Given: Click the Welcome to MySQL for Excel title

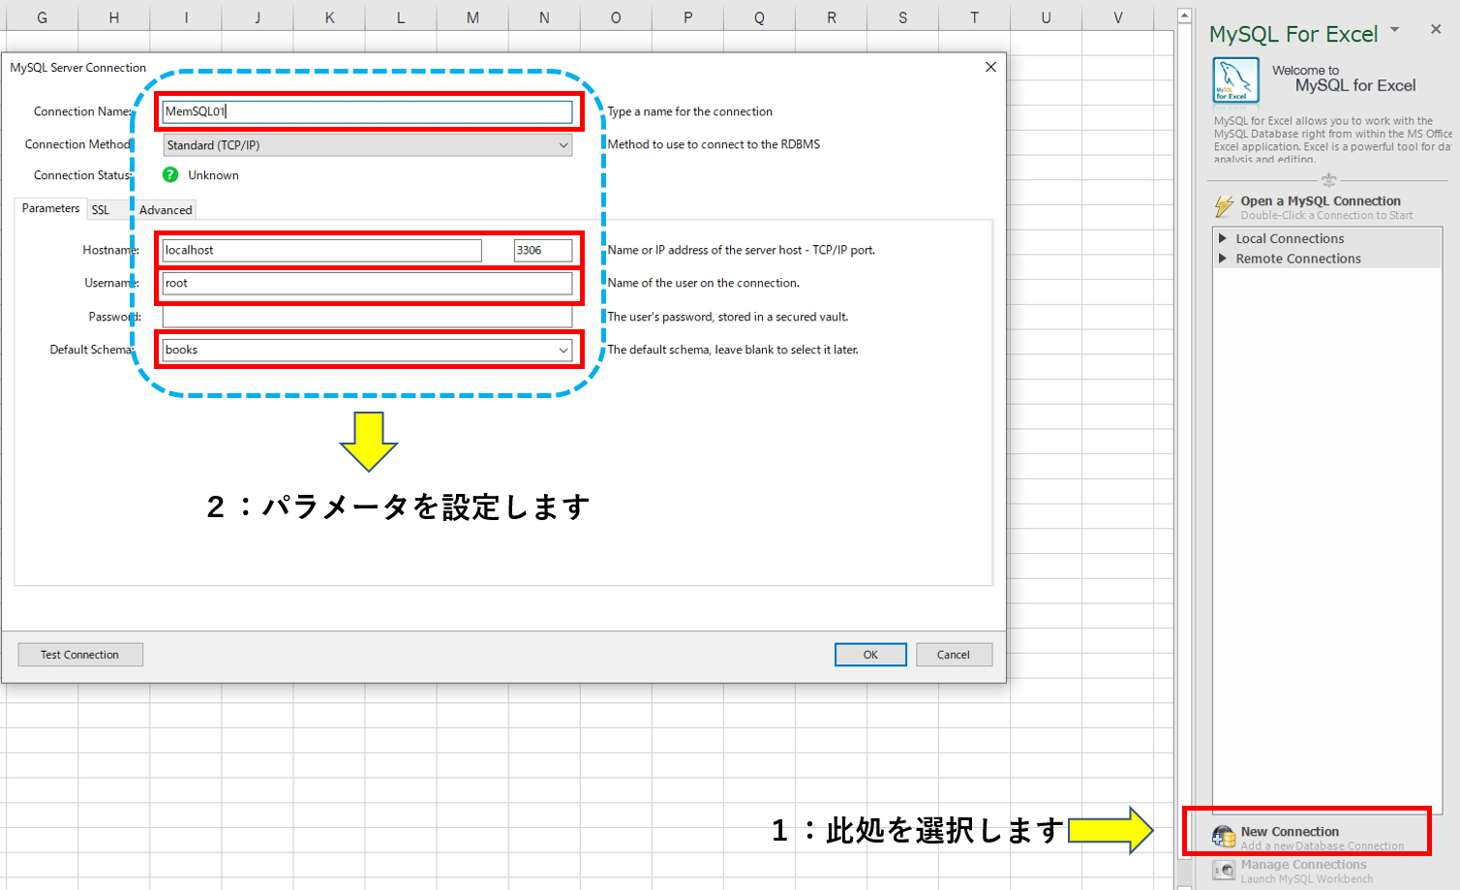Looking at the screenshot, I should click(1344, 78).
